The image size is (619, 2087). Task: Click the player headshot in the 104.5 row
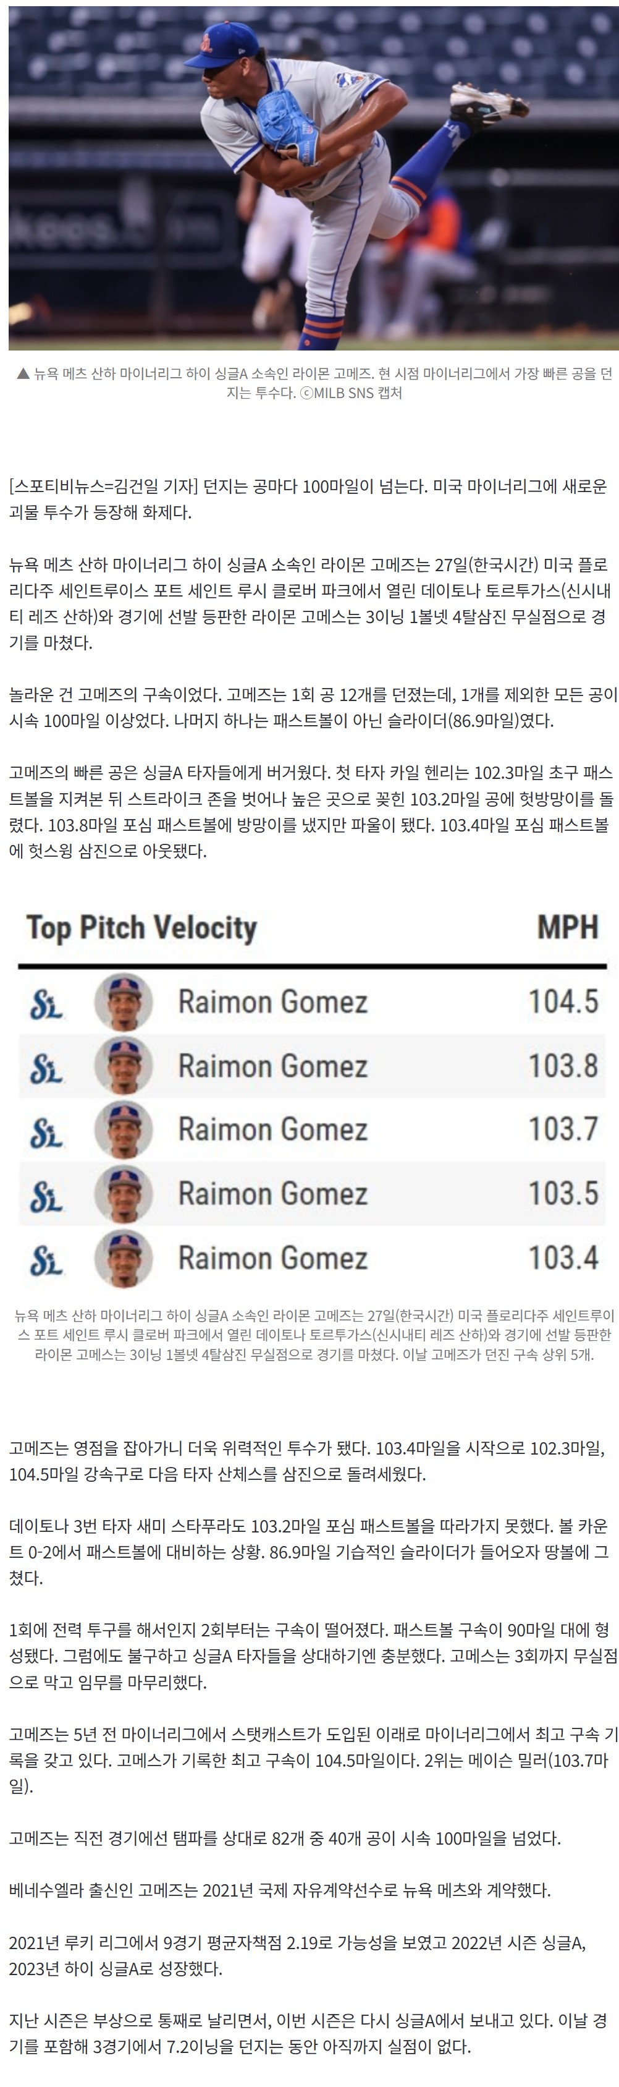124,1002
